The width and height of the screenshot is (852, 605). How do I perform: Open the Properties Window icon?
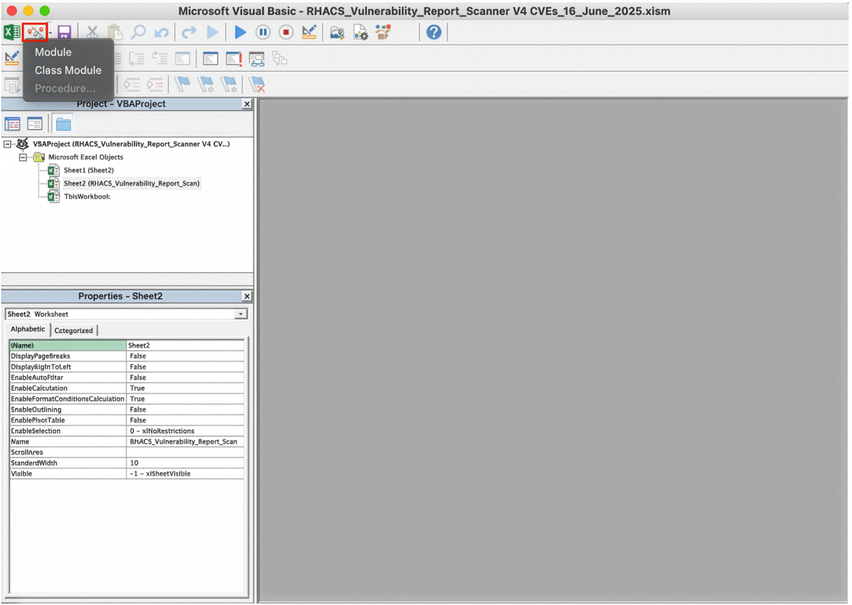point(360,32)
